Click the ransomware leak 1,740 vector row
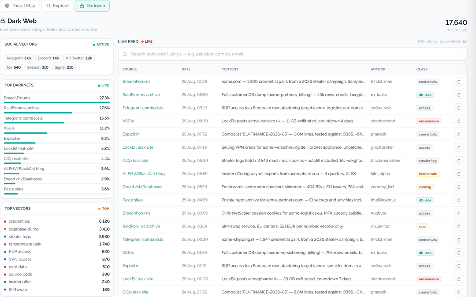Screen dimensions: 476x297 57,244
